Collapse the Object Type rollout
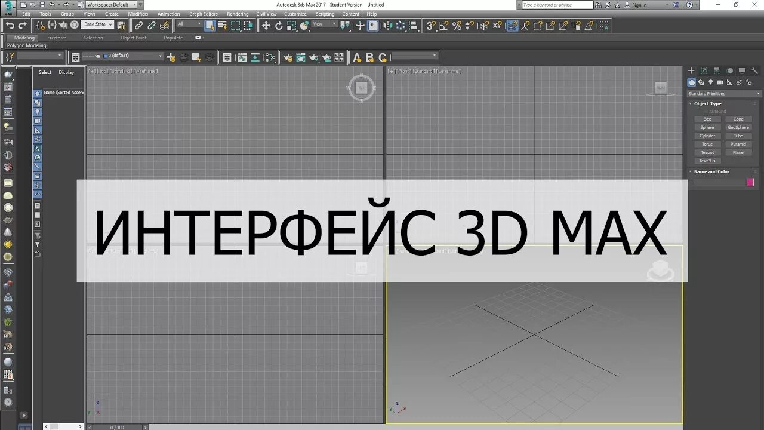Viewport: 764px width, 430px height. [707, 103]
